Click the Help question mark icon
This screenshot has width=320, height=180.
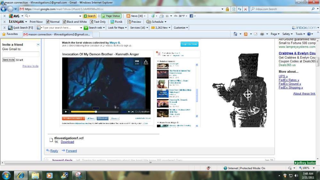click(x=309, y=34)
